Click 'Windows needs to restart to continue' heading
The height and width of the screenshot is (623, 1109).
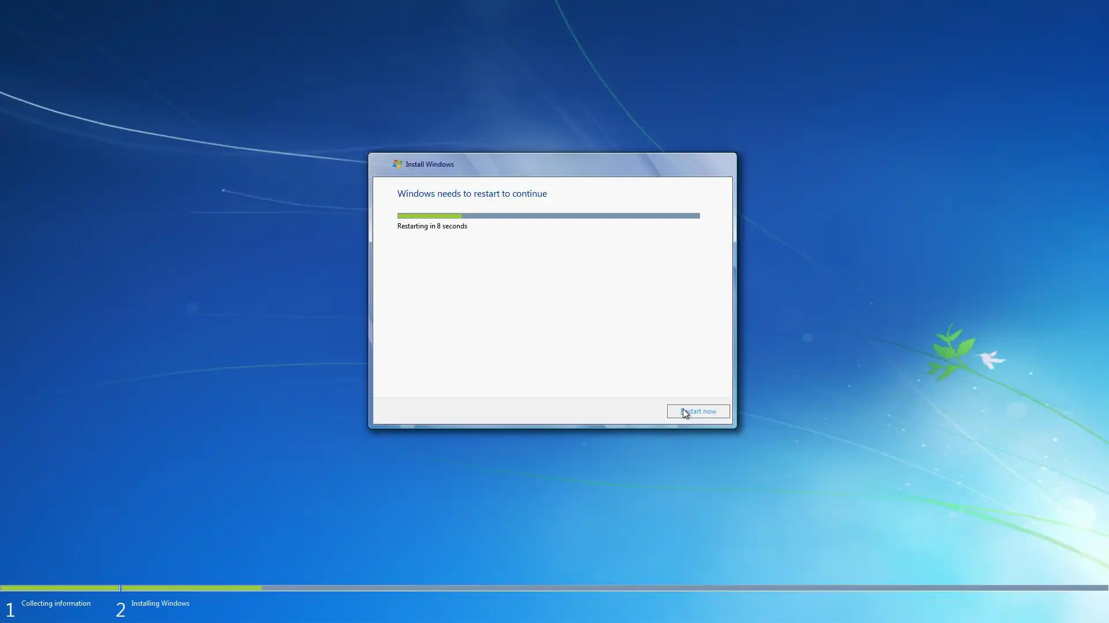pos(472,194)
